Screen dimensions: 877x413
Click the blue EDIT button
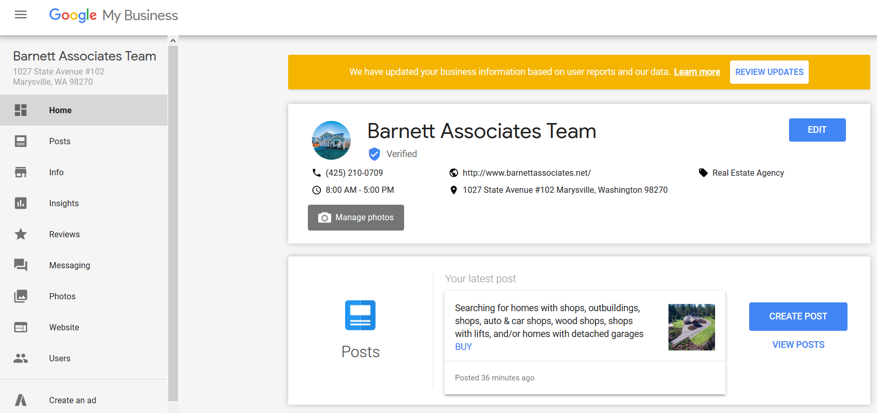(x=817, y=130)
